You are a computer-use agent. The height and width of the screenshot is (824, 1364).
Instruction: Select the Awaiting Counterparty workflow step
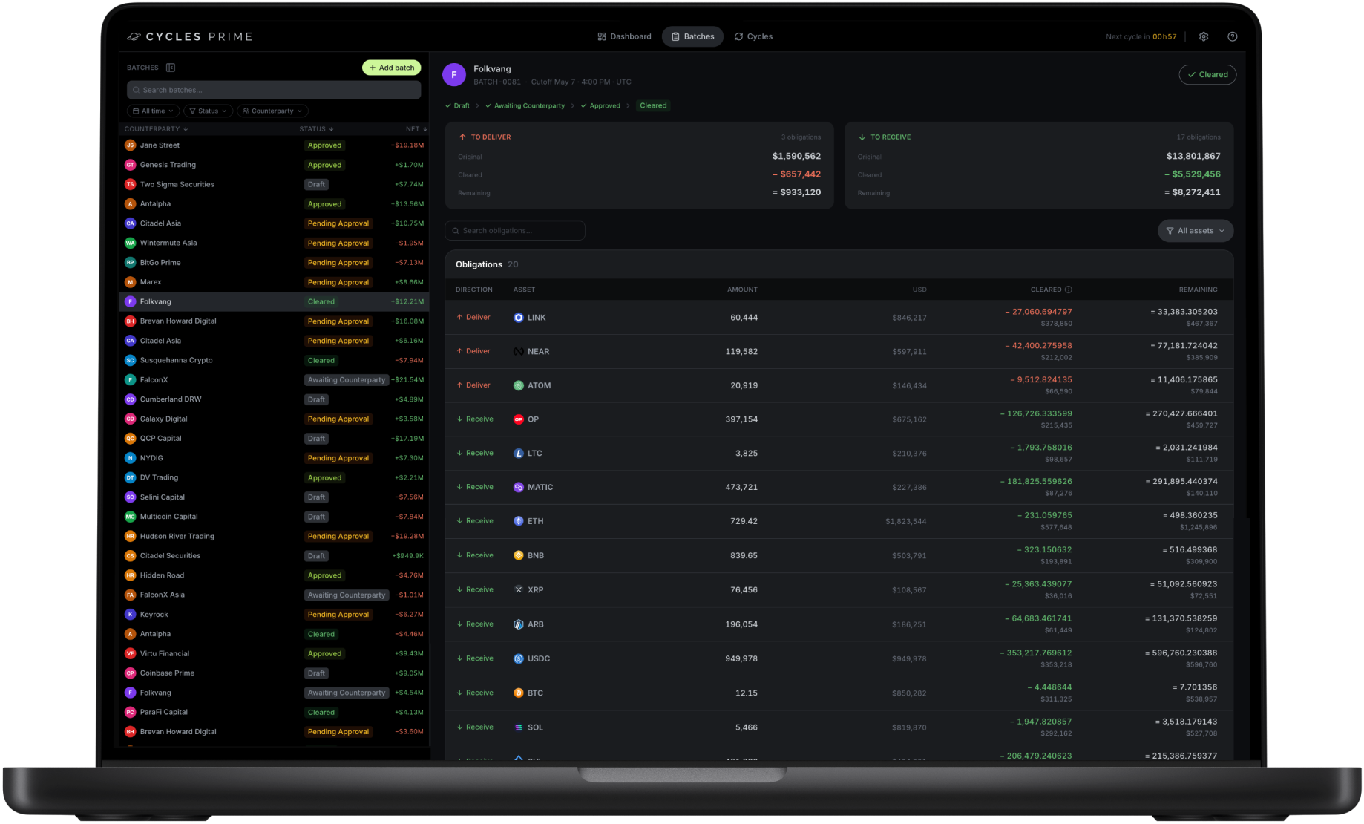point(525,105)
